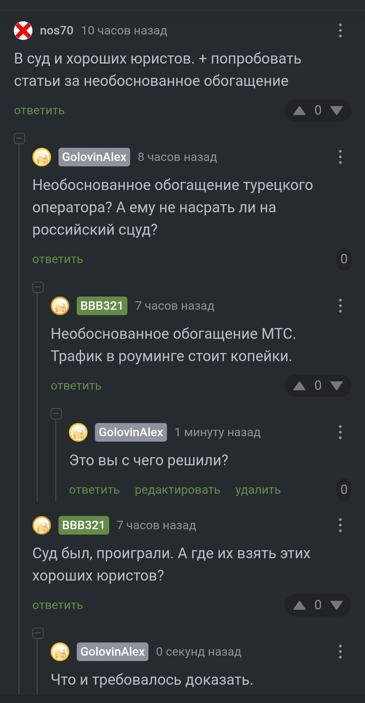
Task: Downvote BBB321's comment about MTC roaming
Action: (x=336, y=385)
